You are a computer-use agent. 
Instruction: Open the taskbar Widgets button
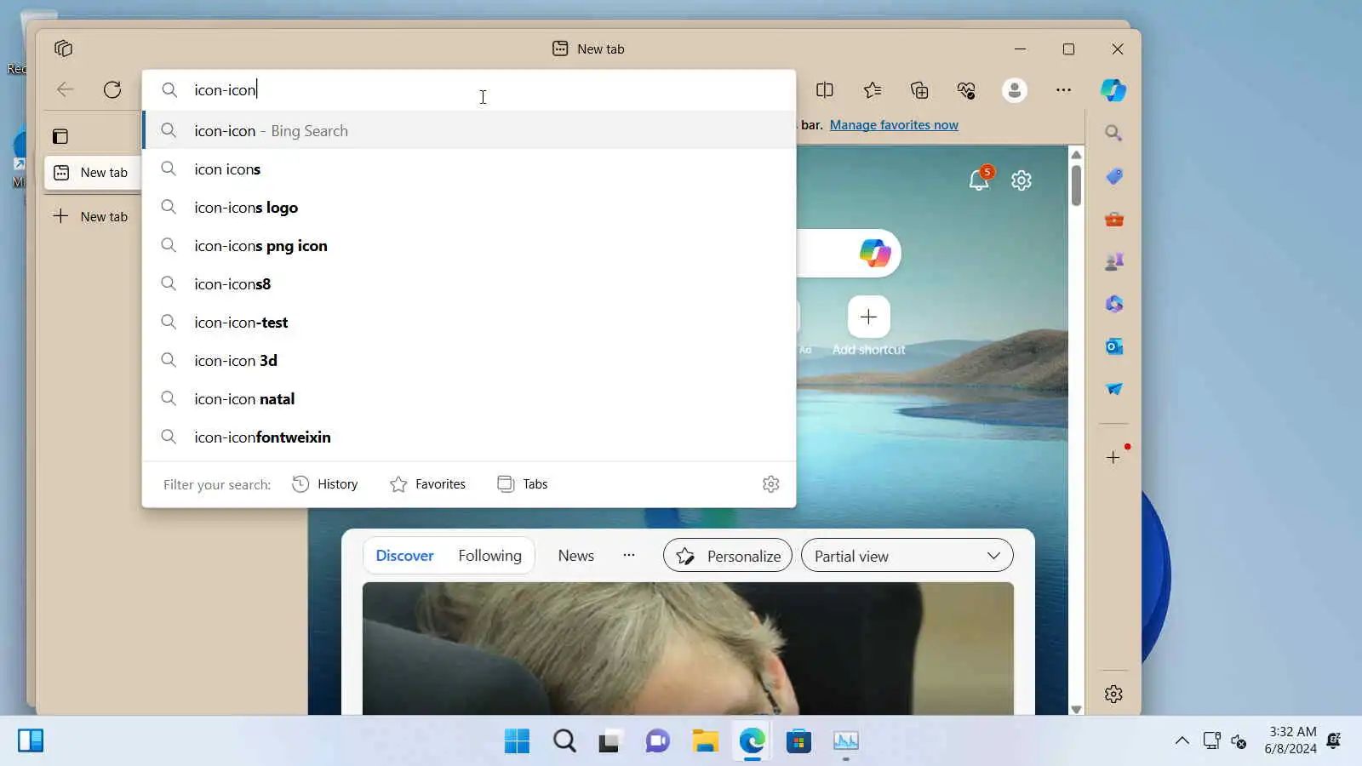31,740
